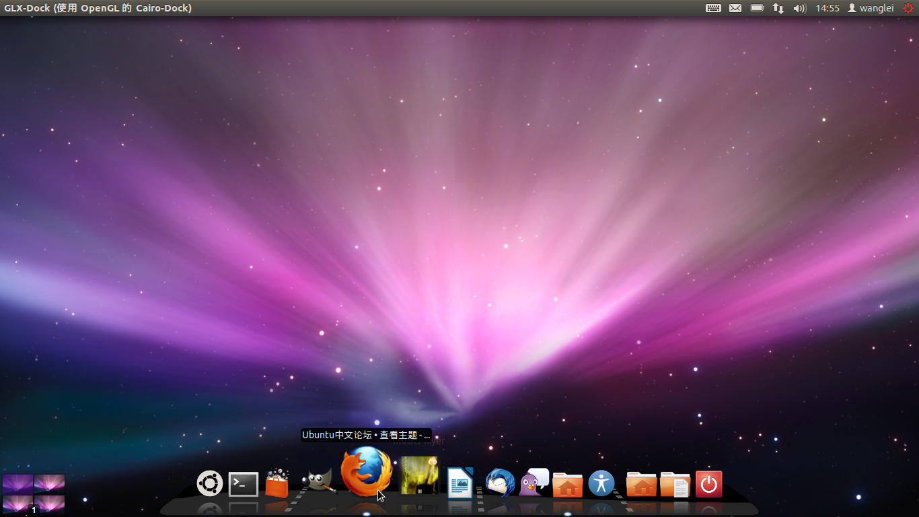Image resolution: width=919 pixels, height=517 pixels.
Task: Open the red session gear menu
Action: (x=908, y=8)
